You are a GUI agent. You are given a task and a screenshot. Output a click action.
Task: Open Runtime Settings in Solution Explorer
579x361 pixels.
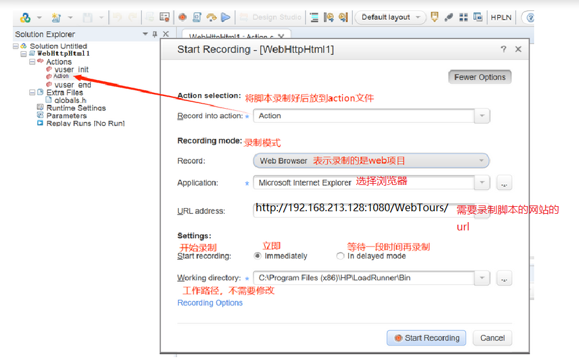coord(76,108)
